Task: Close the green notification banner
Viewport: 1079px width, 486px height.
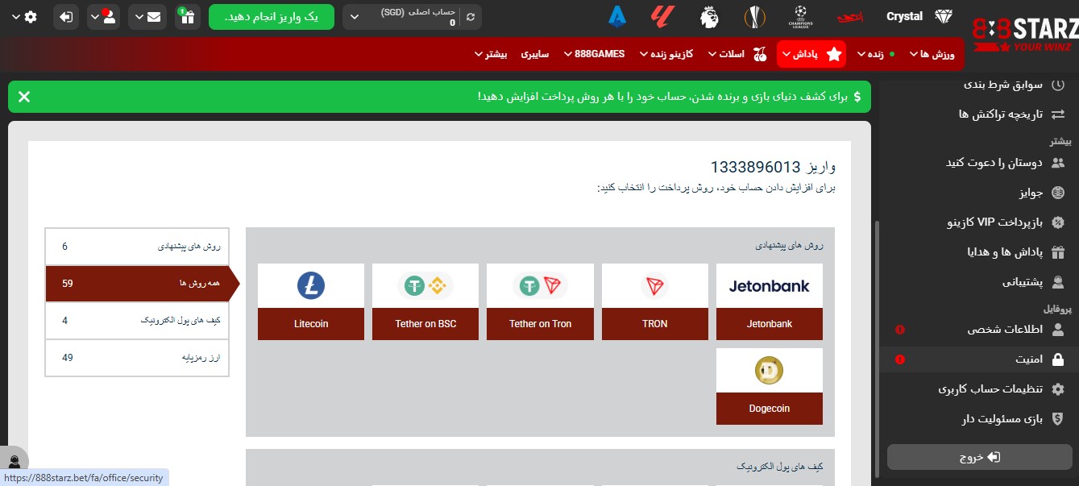Action: pyautogui.click(x=24, y=97)
